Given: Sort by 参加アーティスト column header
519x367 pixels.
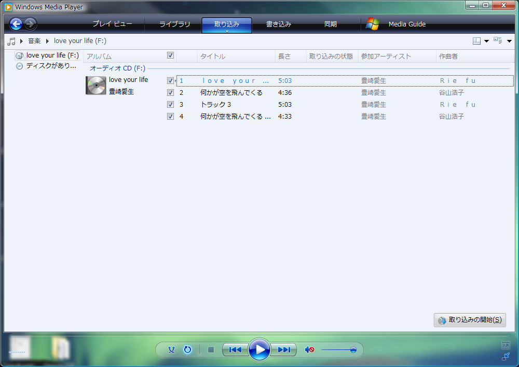Looking at the screenshot, I should [397, 56].
